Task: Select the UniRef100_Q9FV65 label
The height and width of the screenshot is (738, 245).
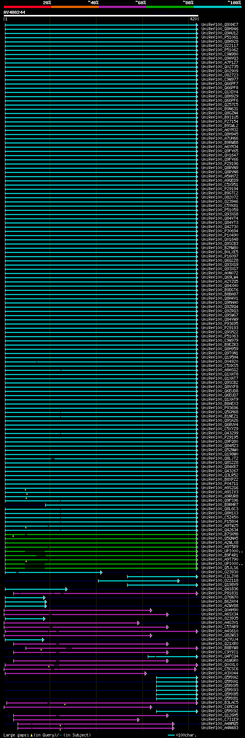Action: [220, 151]
